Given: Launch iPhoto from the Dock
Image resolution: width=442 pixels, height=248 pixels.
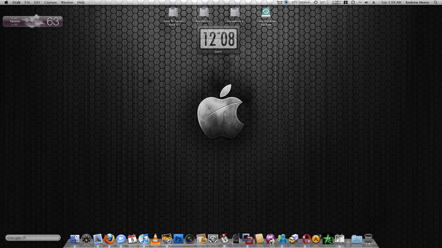Looking at the screenshot, I should [x=167, y=239].
